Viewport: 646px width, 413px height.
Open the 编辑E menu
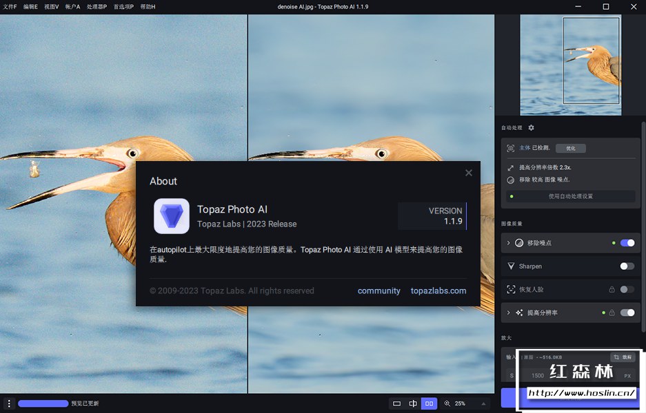(30, 7)
